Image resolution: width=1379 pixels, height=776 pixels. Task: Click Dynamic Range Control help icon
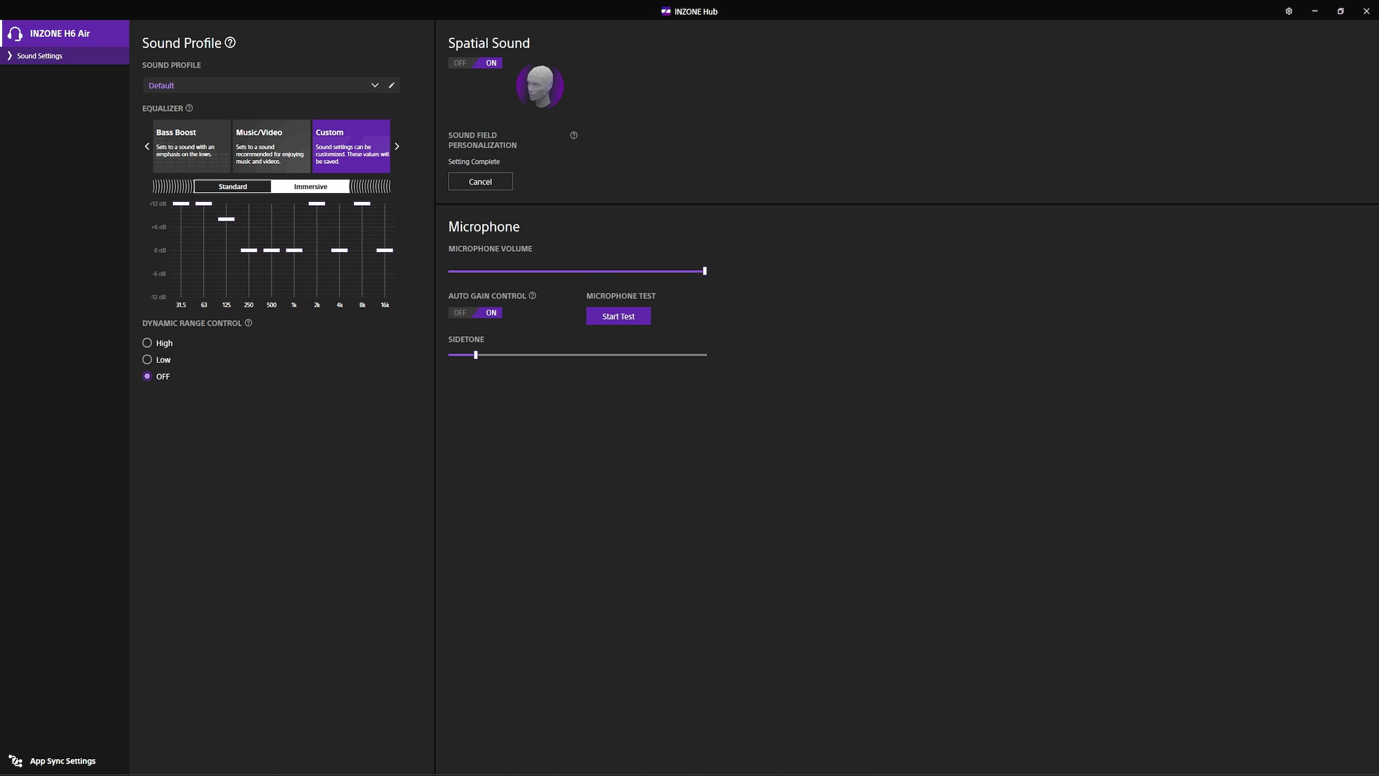248,323
